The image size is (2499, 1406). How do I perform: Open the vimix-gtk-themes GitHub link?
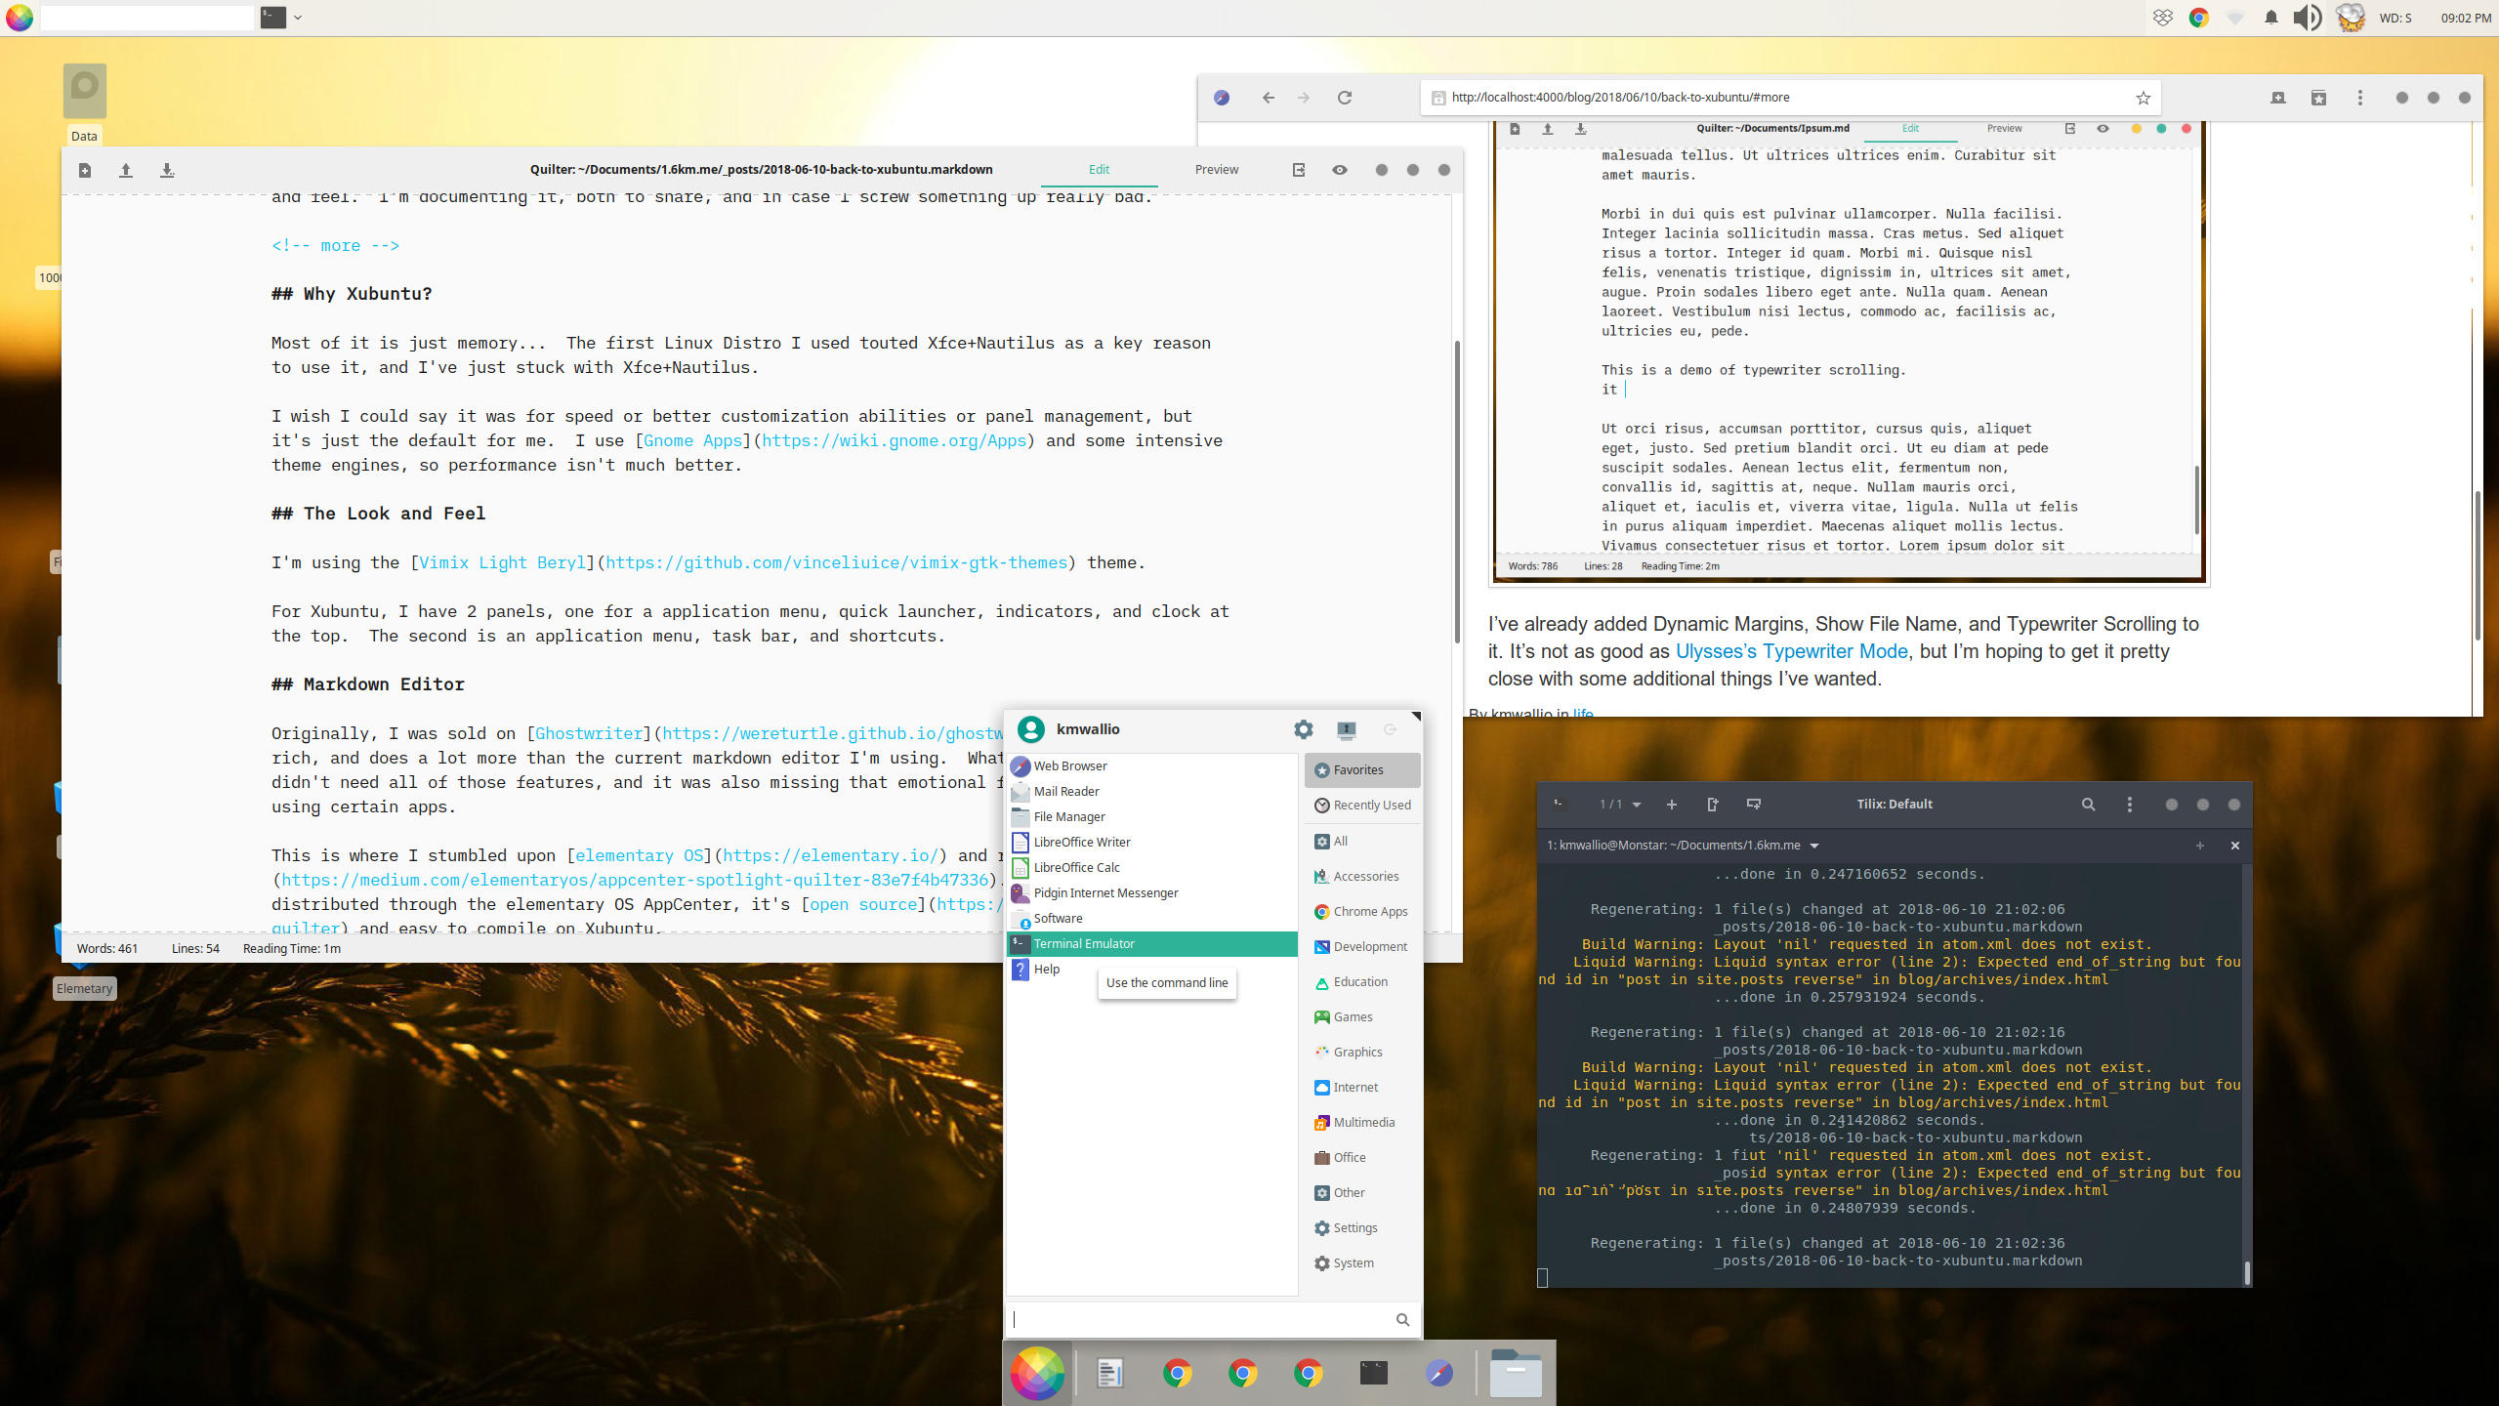(836, 562)
